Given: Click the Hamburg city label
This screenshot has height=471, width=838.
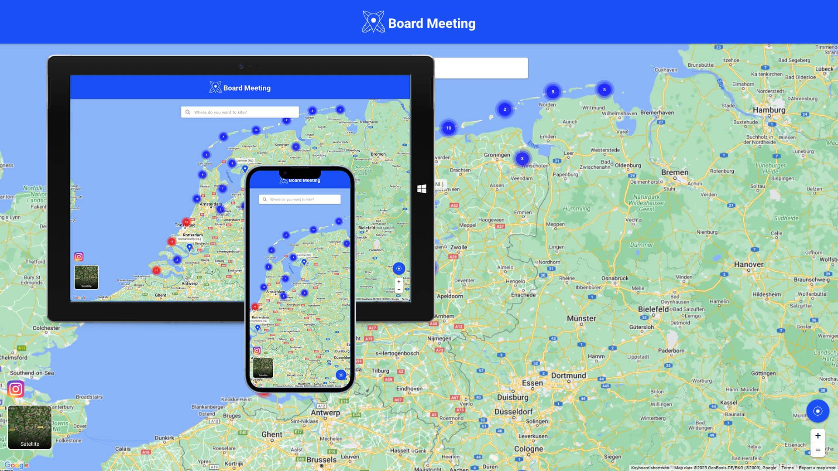Looking at the screenshot, I should click(x=769, y=110).
